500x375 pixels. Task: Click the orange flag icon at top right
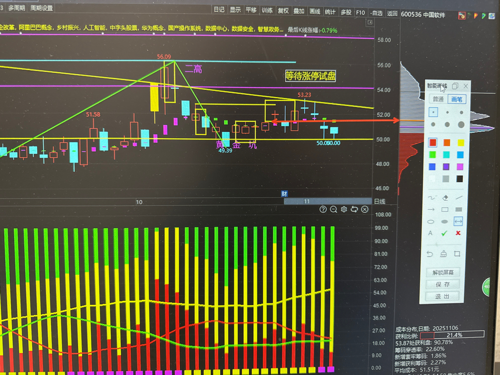(476, 15)
